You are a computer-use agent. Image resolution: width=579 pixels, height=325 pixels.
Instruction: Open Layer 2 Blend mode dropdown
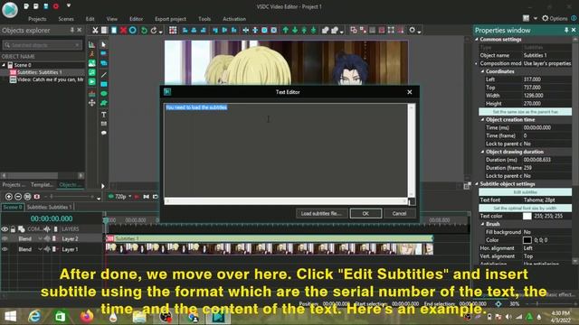point(40,238)
